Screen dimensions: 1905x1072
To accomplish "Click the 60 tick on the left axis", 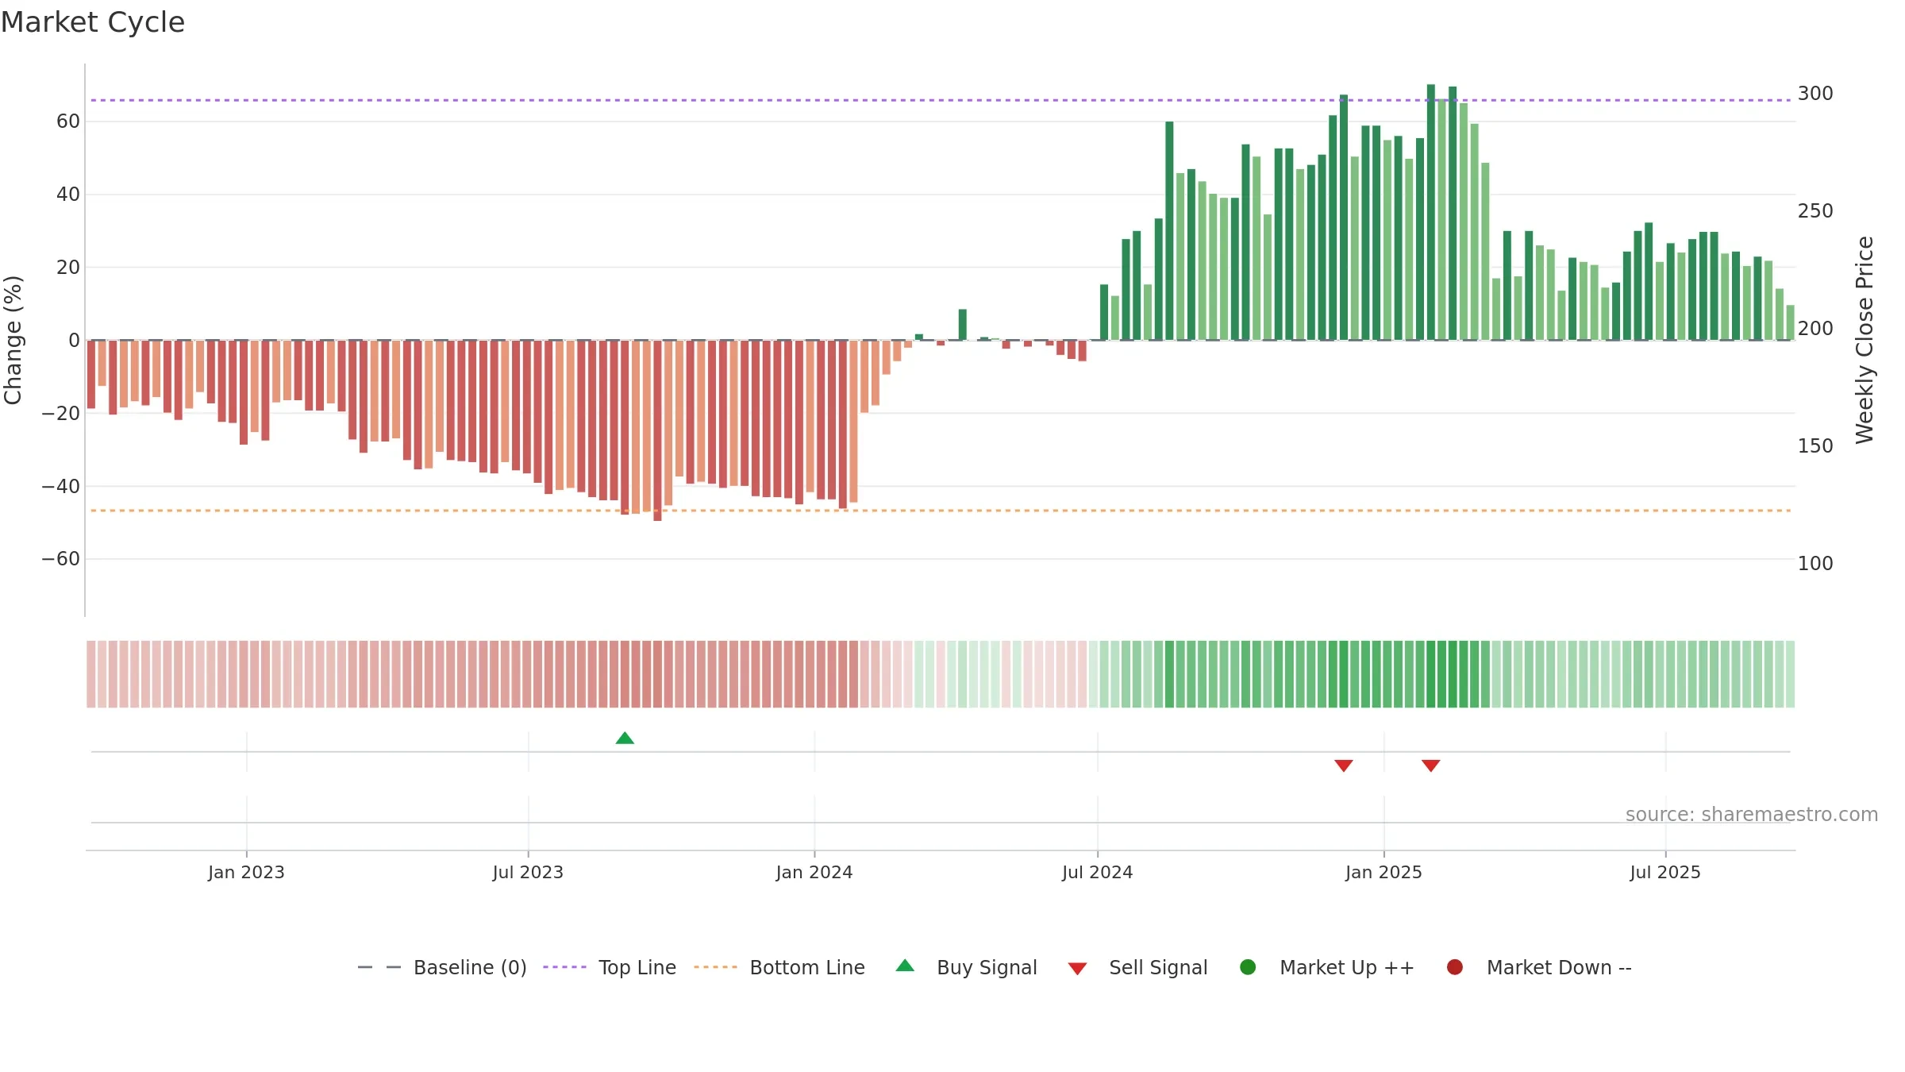I will 68,121.
